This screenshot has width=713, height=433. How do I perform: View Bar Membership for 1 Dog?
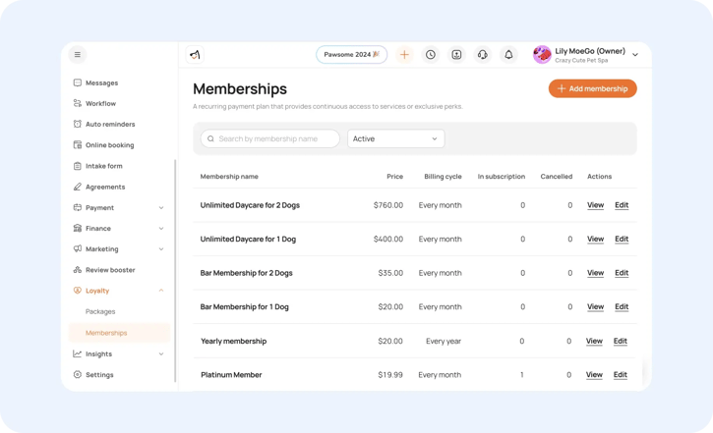coord(595,306)
